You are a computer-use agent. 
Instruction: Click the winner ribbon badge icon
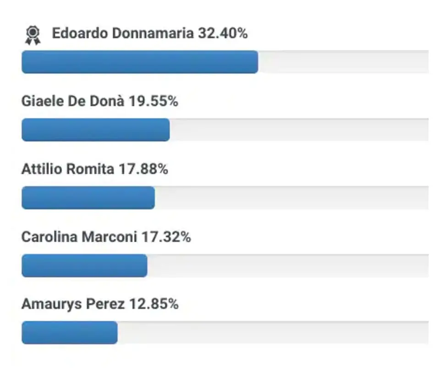[33, 35]
